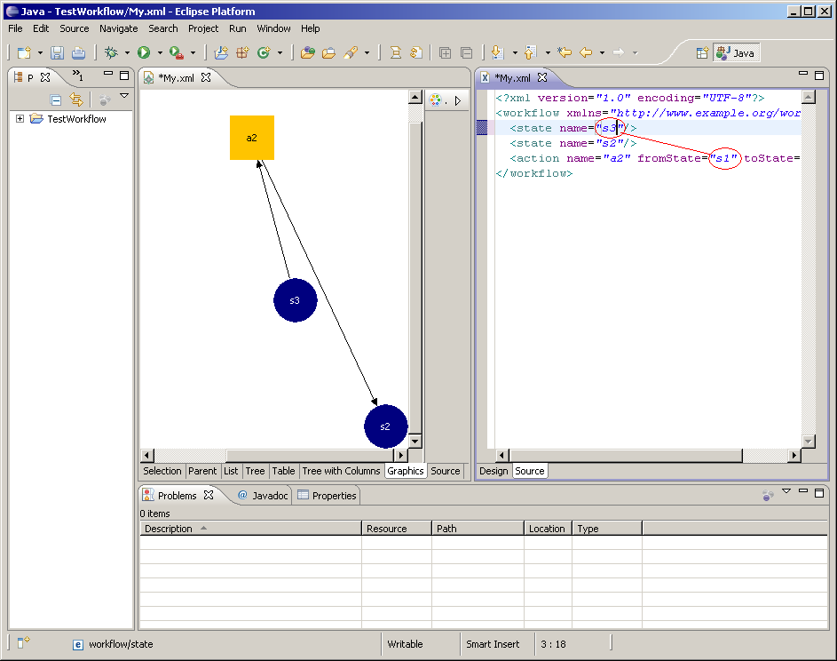This screenshot has width=837, height=661.
Task: Switch to the Design tab of XML editor
Action: [494, 471]
